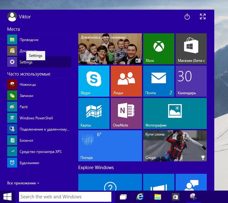Open the Погода weather tile
Image resolution: width=228 pixels, height=203 pixels.
(x=110, y=146)
